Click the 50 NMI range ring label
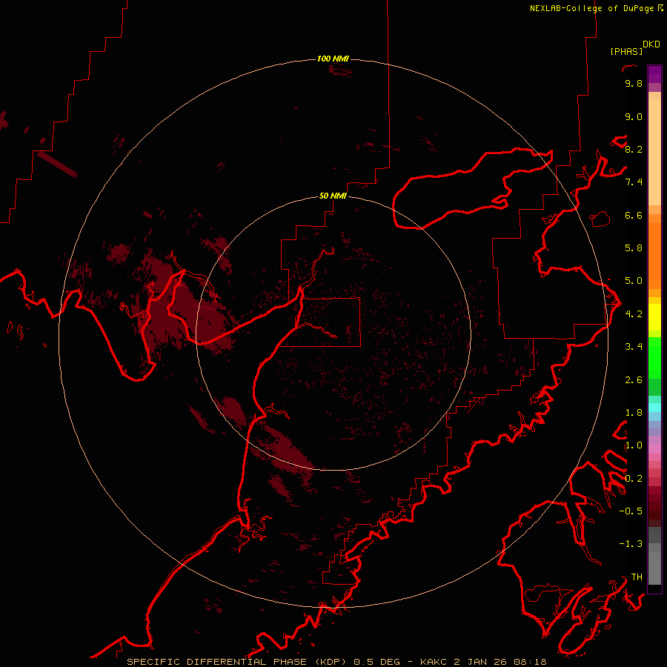 (333, 196)
